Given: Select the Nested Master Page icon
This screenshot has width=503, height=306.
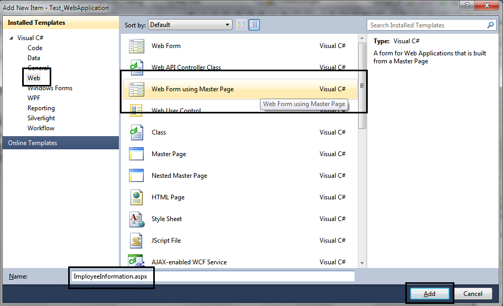Looking at the screenshot, I should 136,175.
